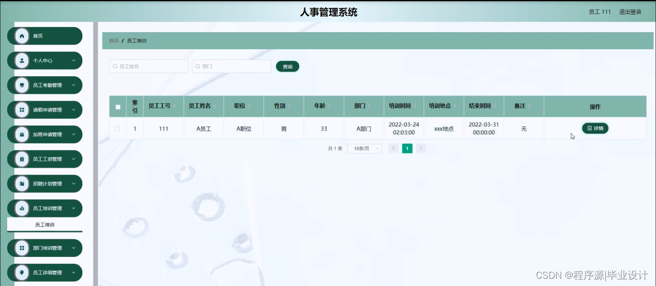Screen dimensions: 656x286
Task: Sort by 部门 column arrows
Action: click(x=370, y=106)
